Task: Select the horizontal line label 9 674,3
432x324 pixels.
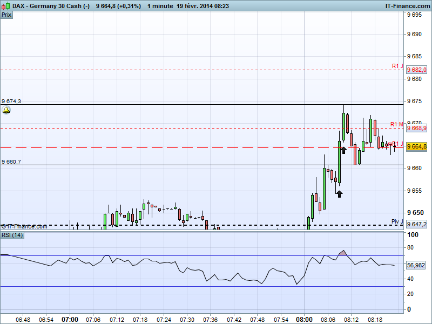Action: (11, 102)
